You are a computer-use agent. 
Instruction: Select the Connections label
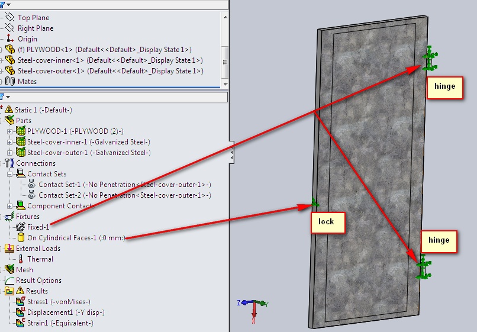pos(36,163)
